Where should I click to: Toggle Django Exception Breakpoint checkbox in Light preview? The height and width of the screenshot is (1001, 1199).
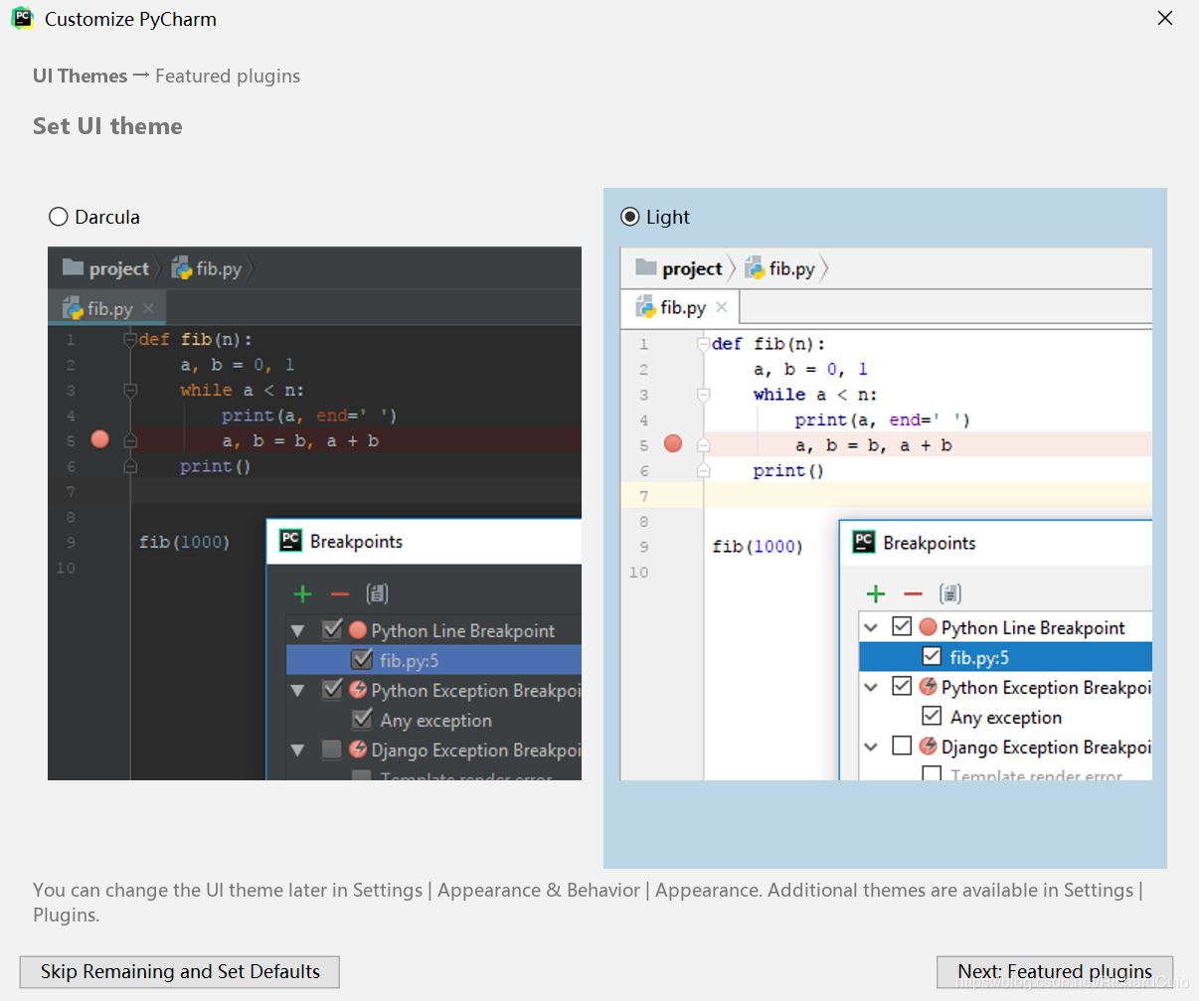902,747
